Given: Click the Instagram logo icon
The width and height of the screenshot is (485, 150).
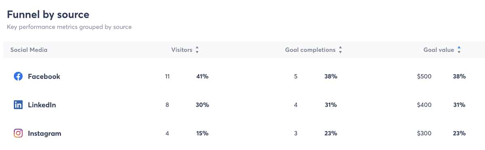Looking at the screenshot, I should coord(18,133).
